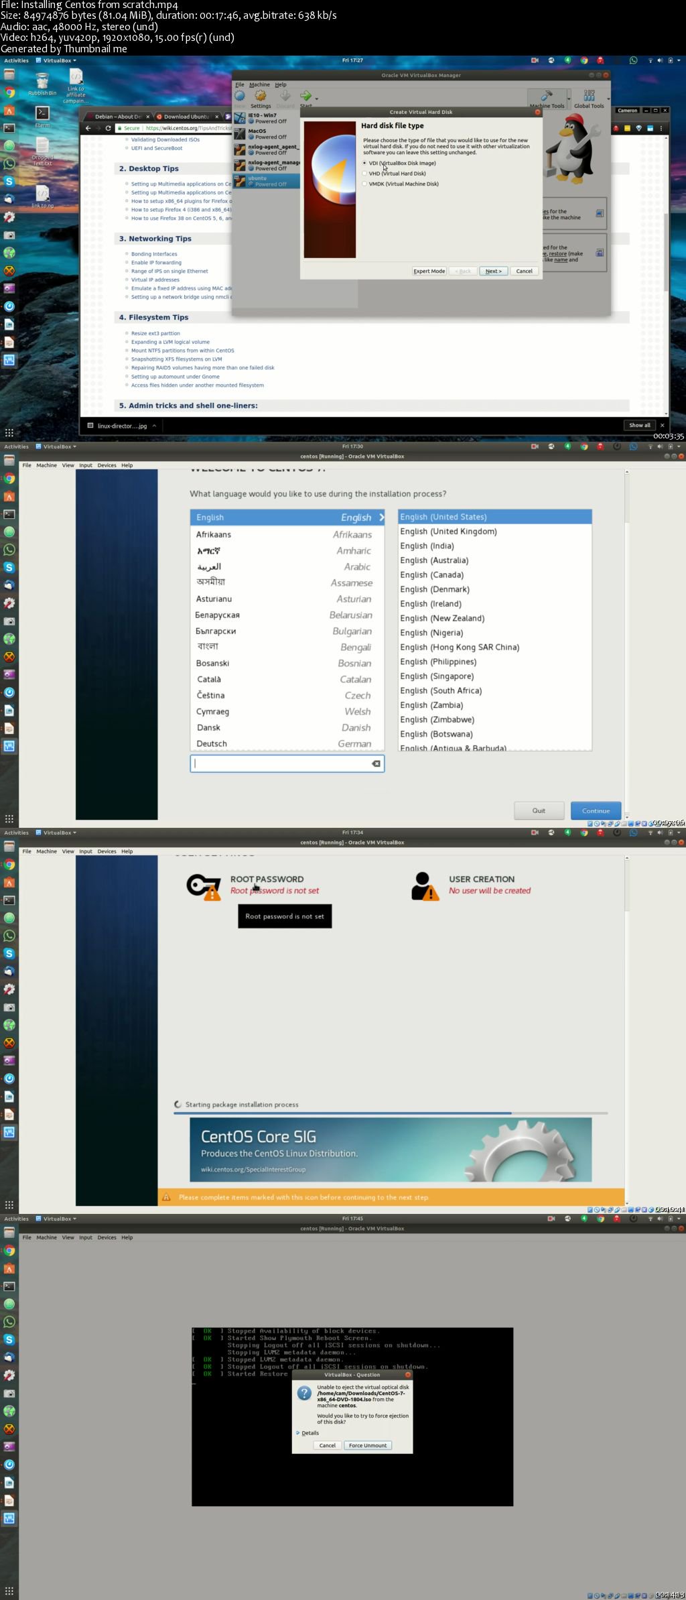
Task: Click Next in Create Virtual Hard Disk dialog
Action: [494, 271]
